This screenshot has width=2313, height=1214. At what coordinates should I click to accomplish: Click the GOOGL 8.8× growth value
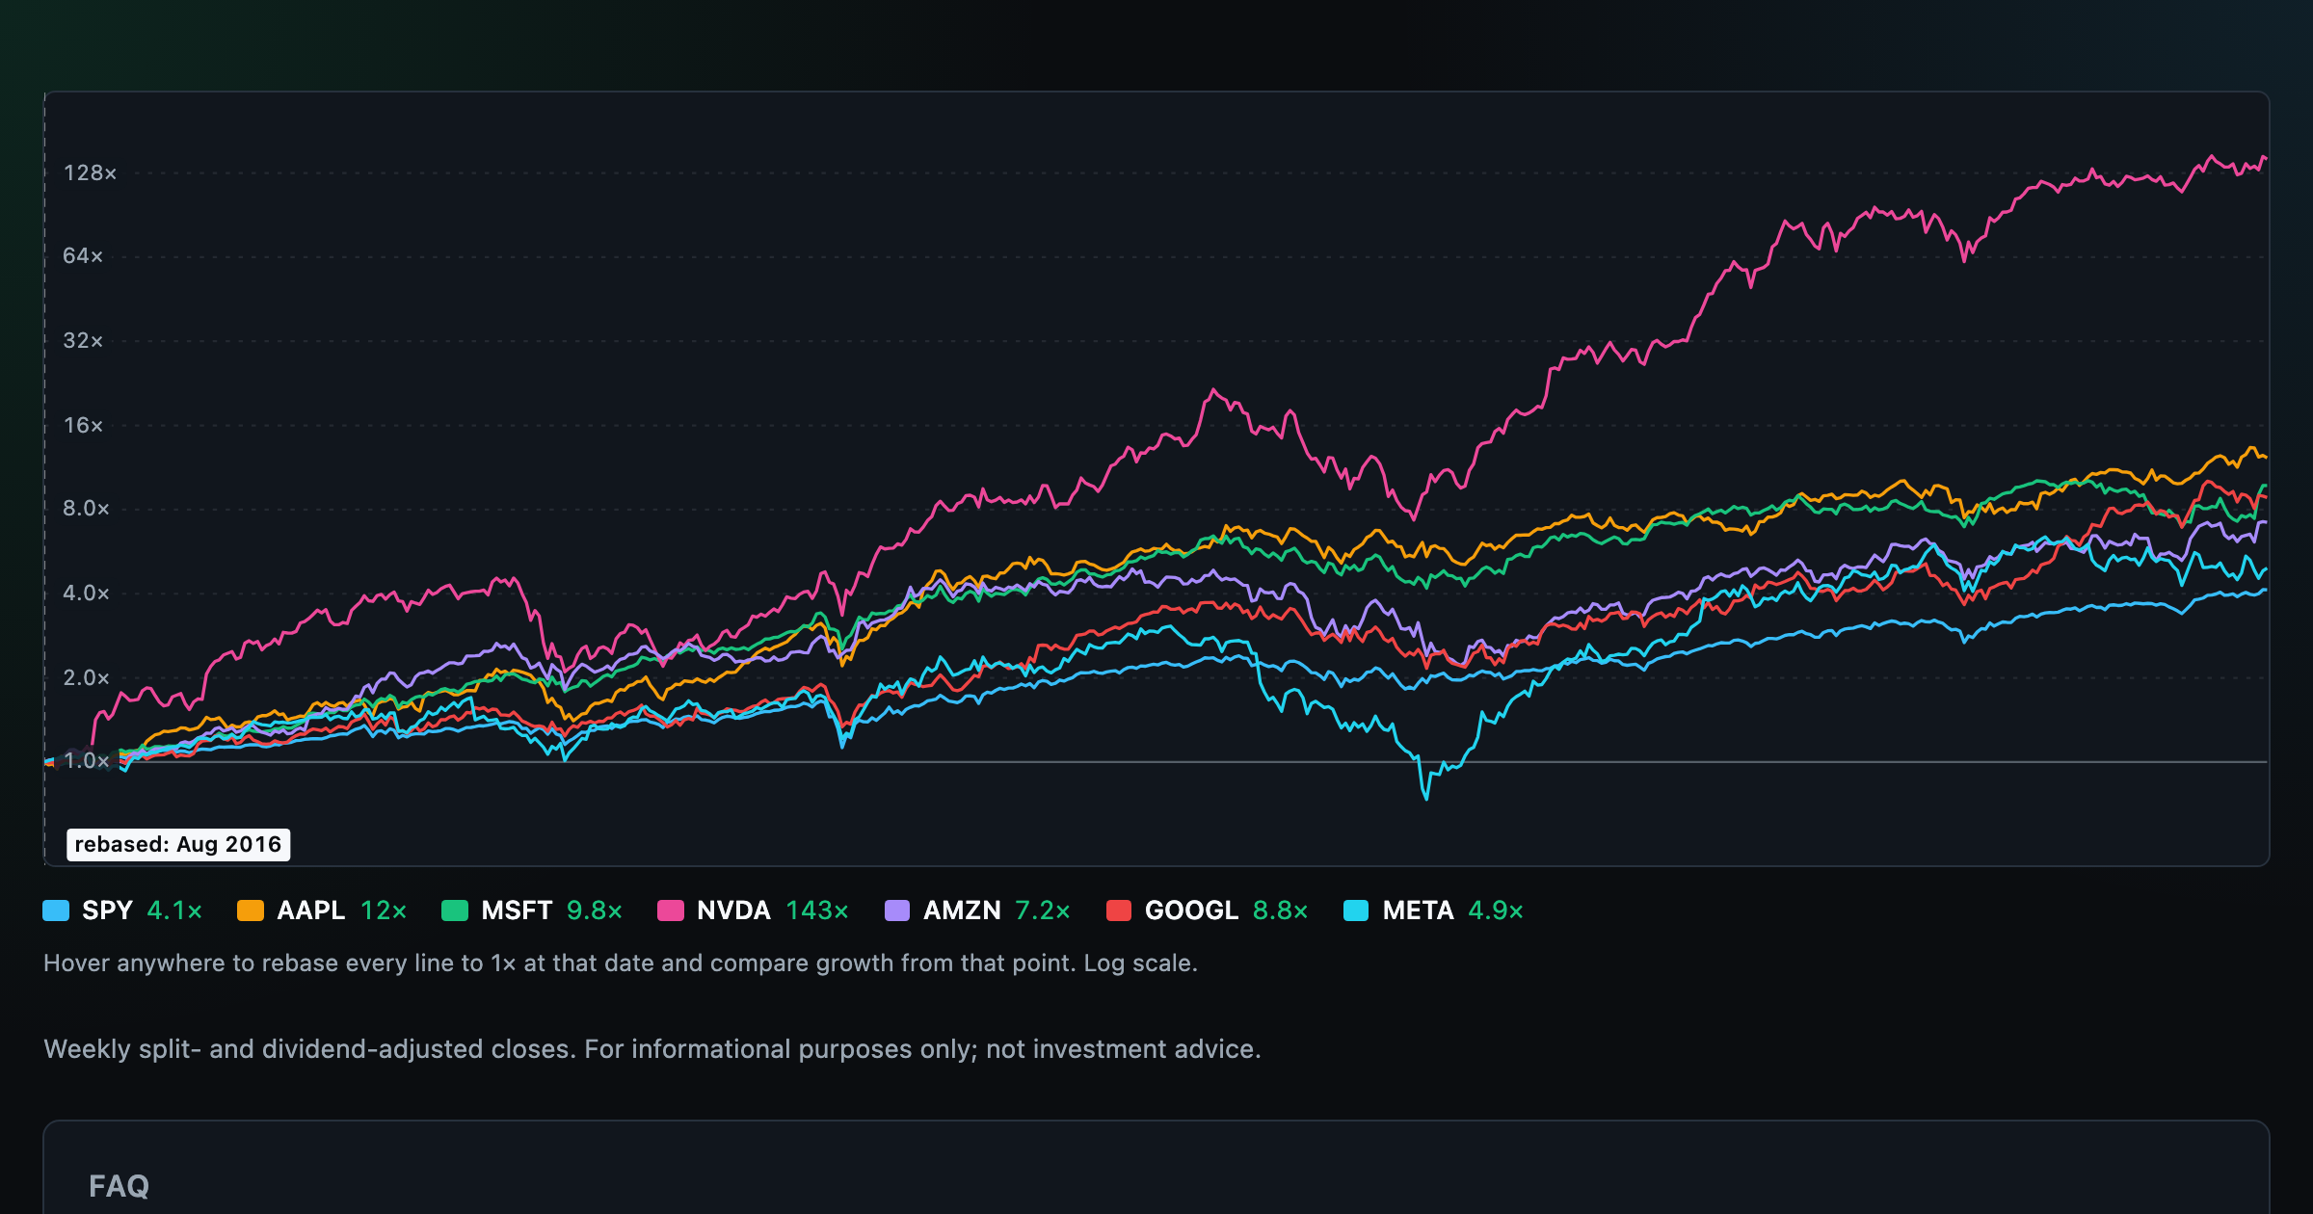(1281, 910)
